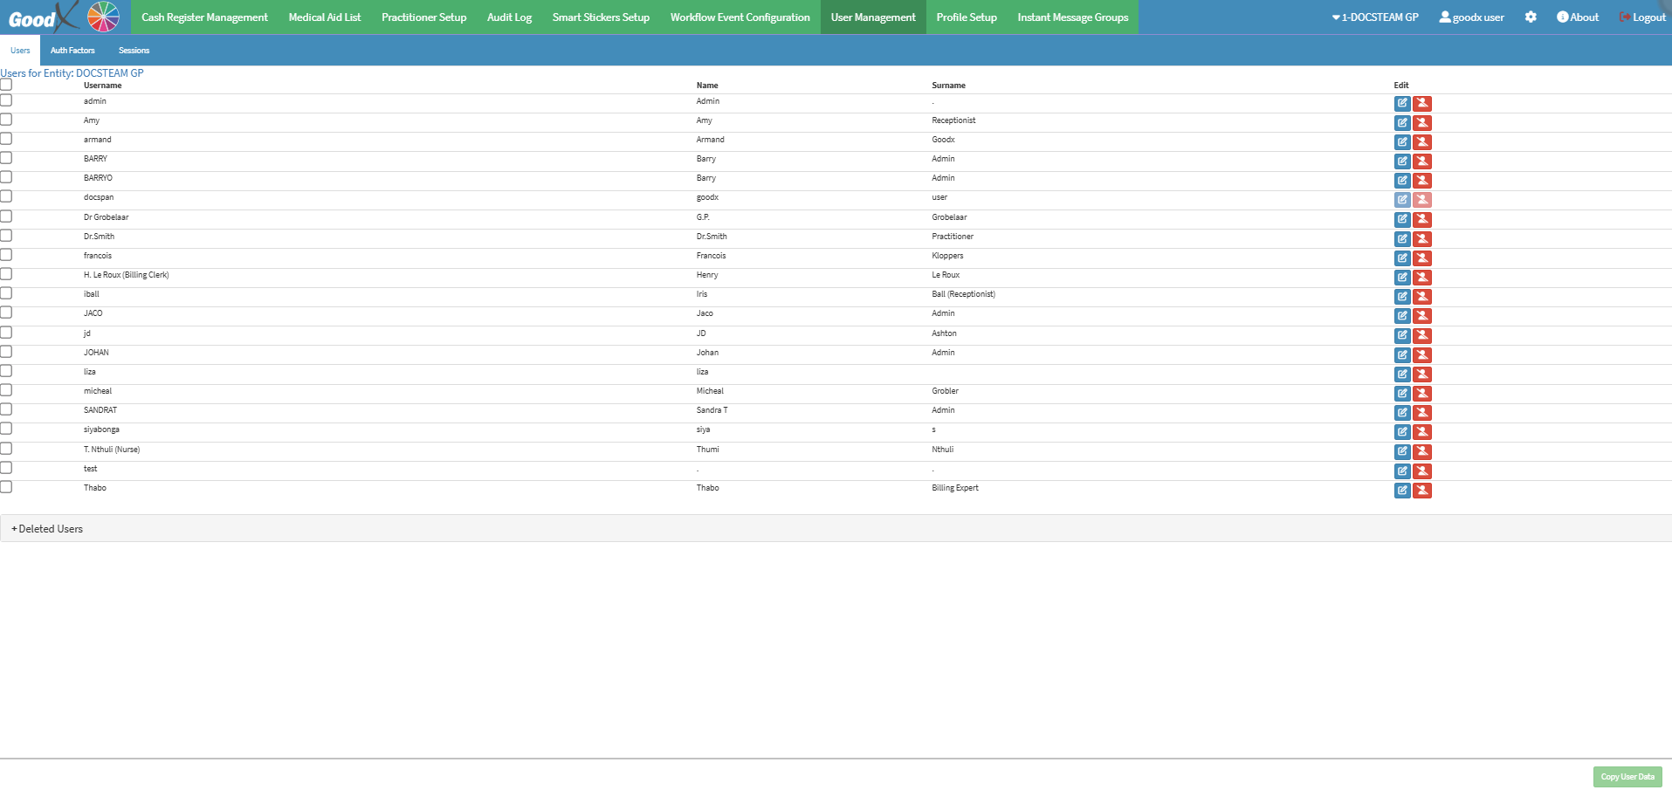Select the checkbox beside user micheal

6,390
